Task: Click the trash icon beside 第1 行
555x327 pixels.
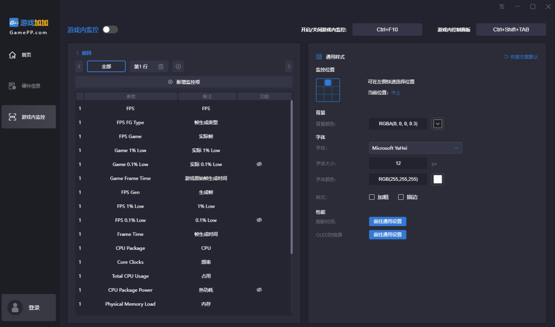Action: coord(161,67)
